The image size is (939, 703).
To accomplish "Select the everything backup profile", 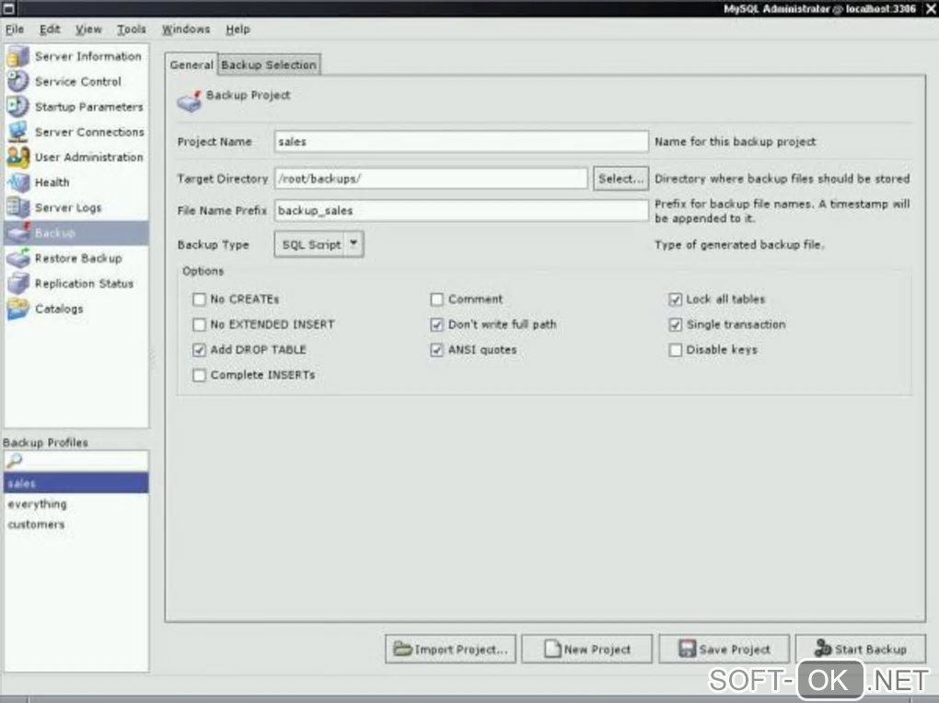I will coord(76,503).
